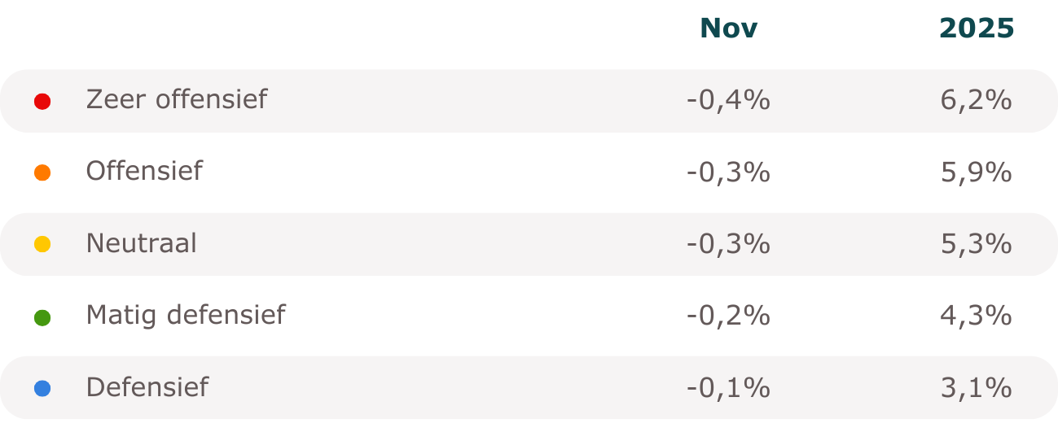
Task: Click the blue dot beside Defensief
Action: tap(42, 388)
